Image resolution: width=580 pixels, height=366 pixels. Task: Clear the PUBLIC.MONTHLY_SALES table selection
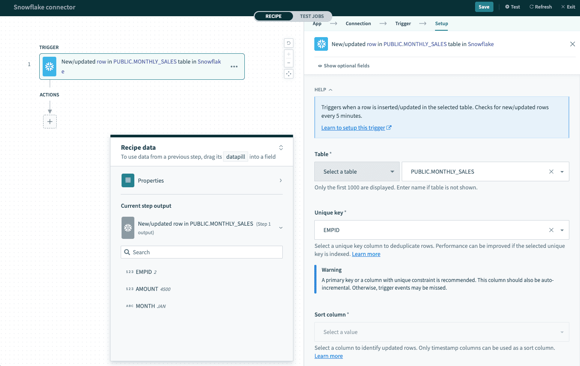pos(551,171)
